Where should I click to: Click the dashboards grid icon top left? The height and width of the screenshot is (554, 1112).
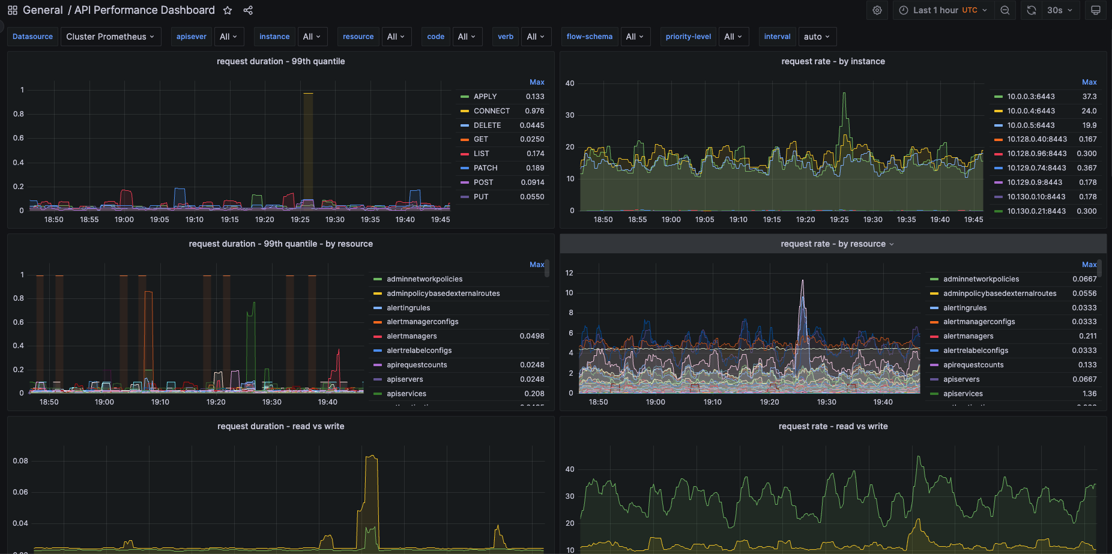[x=11, y=10]
